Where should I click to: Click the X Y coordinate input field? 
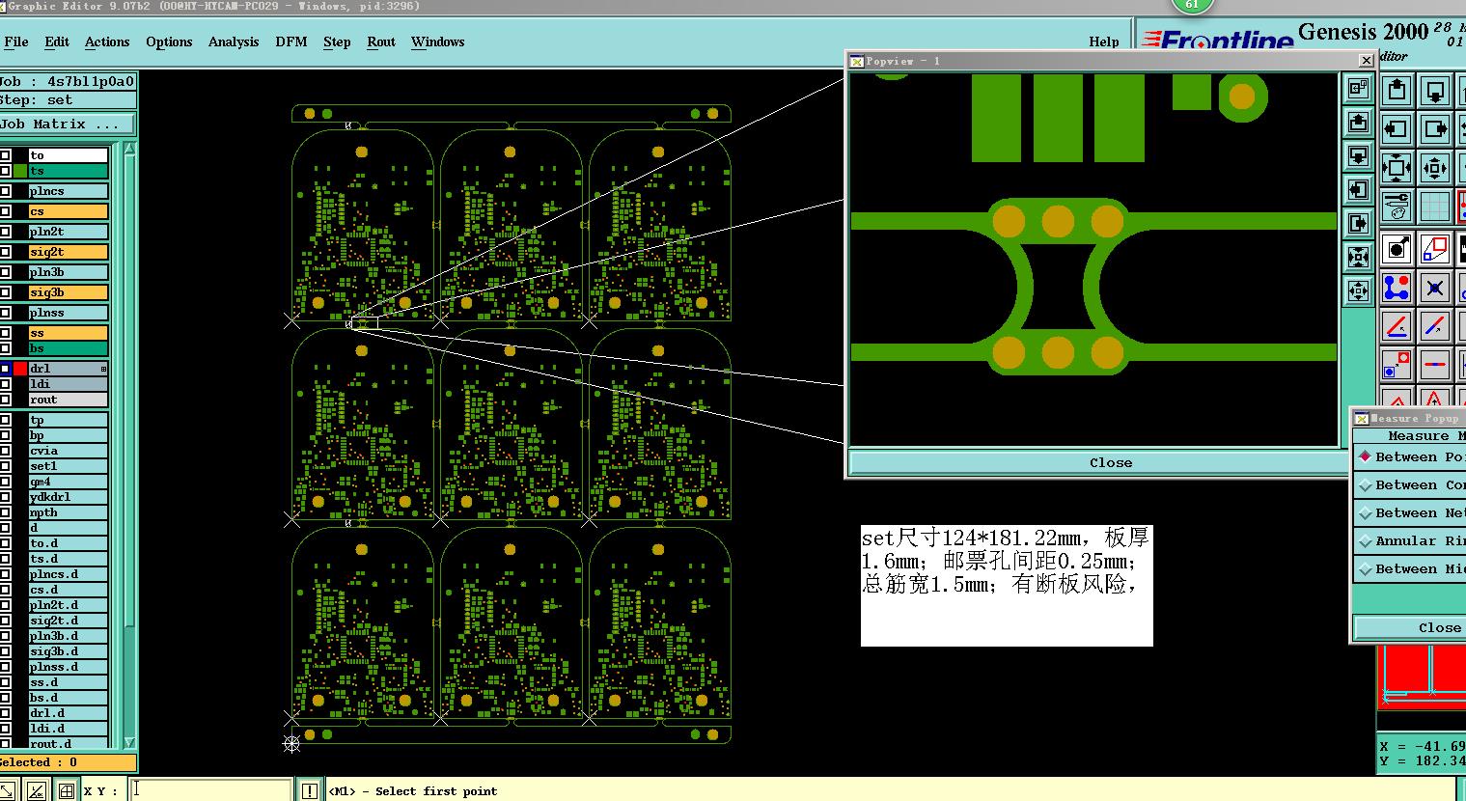(x=211, y=790)
